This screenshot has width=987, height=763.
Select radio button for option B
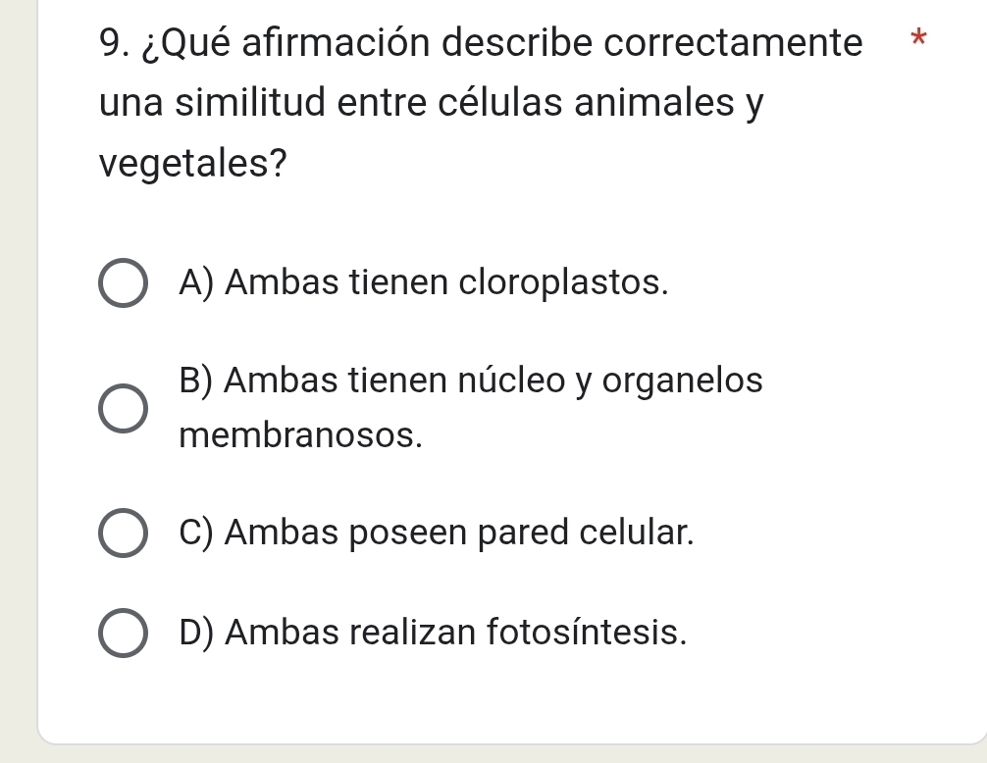click(122, 407)
